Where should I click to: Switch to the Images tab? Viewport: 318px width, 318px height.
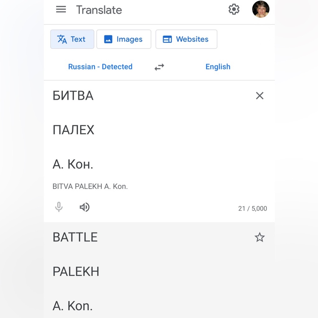(x=124, y=39)
